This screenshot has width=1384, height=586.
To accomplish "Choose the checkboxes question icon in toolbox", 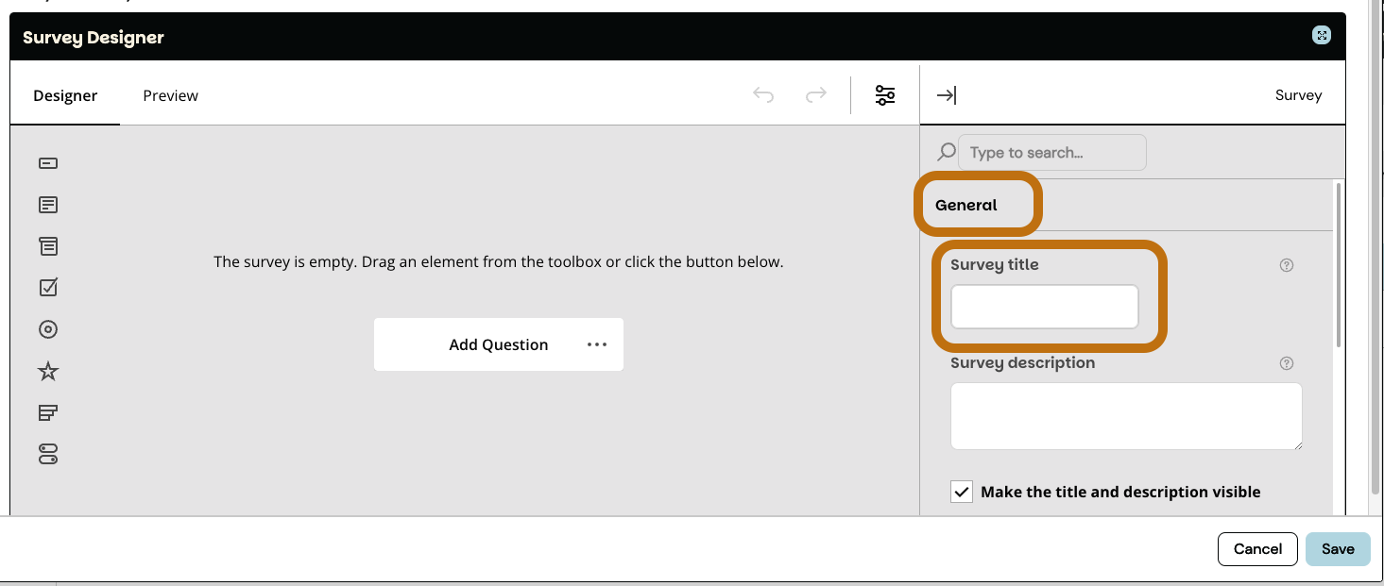I will 48,287.
